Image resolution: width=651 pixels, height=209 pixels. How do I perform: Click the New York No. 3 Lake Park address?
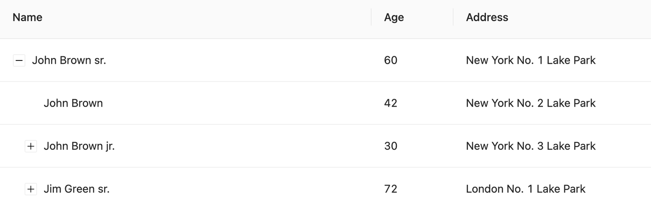coord(531,146)
